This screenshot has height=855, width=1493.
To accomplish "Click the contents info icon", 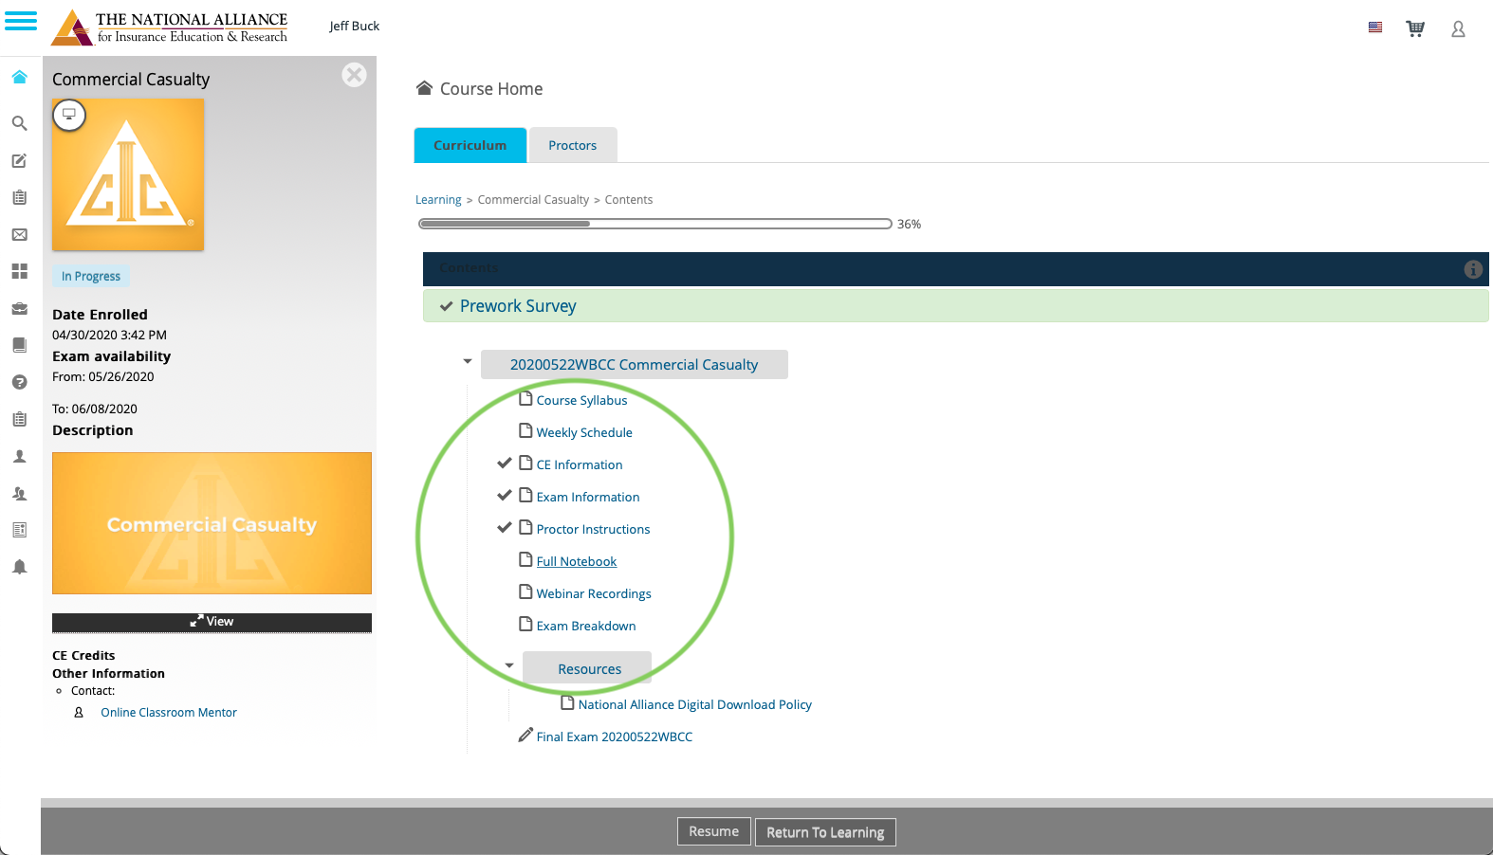I will coord(1472,269).
